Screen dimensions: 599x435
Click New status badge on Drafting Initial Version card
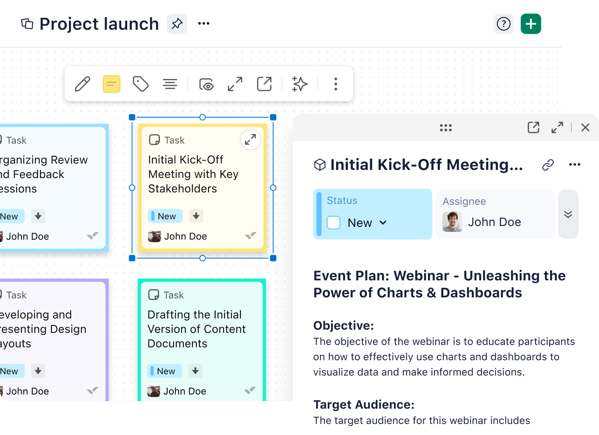165,371
